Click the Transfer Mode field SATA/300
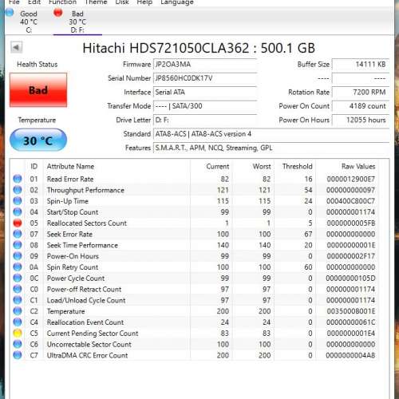 (205, 106)
